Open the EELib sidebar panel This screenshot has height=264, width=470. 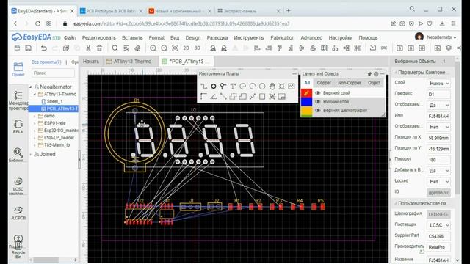[x=18, y=126]
